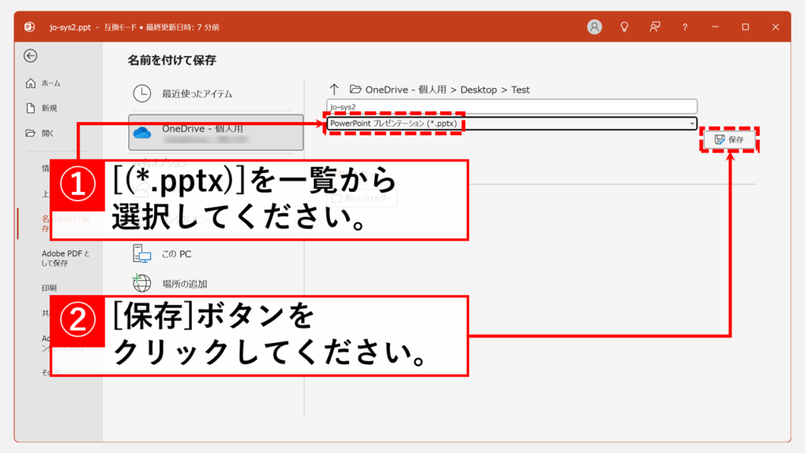Click the file name field jo-sys2
The width and height of the screenshot is (805, 453).
pos(512,106)
